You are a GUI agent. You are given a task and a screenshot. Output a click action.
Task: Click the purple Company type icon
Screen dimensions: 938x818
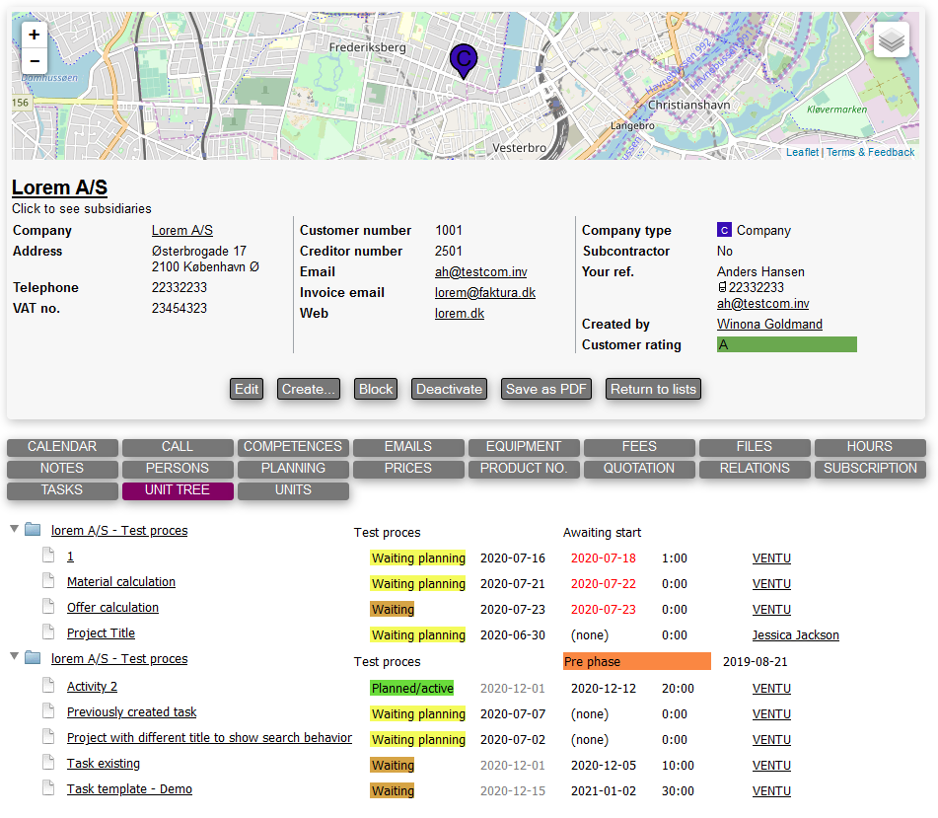724,231
